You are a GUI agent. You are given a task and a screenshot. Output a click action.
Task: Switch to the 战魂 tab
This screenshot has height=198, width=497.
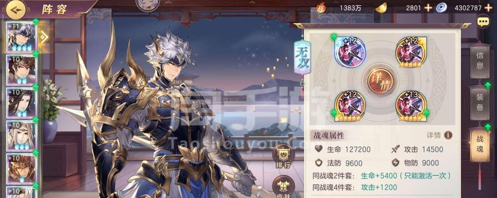480,145
